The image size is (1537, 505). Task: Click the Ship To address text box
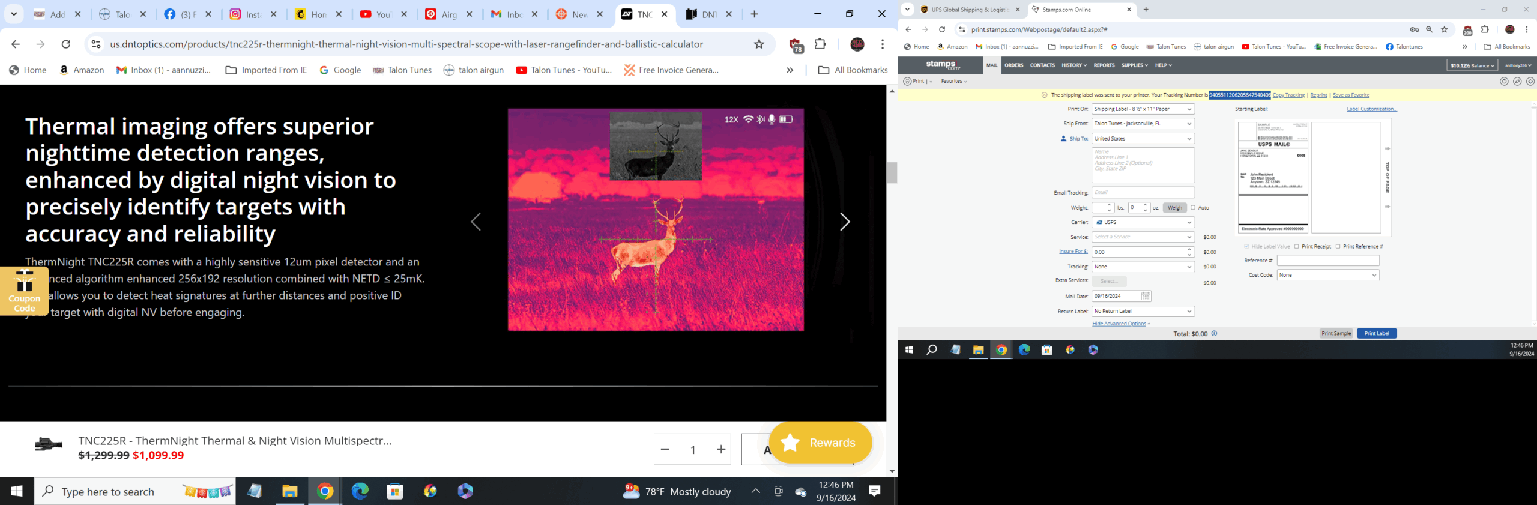[x=1143, y=165]
